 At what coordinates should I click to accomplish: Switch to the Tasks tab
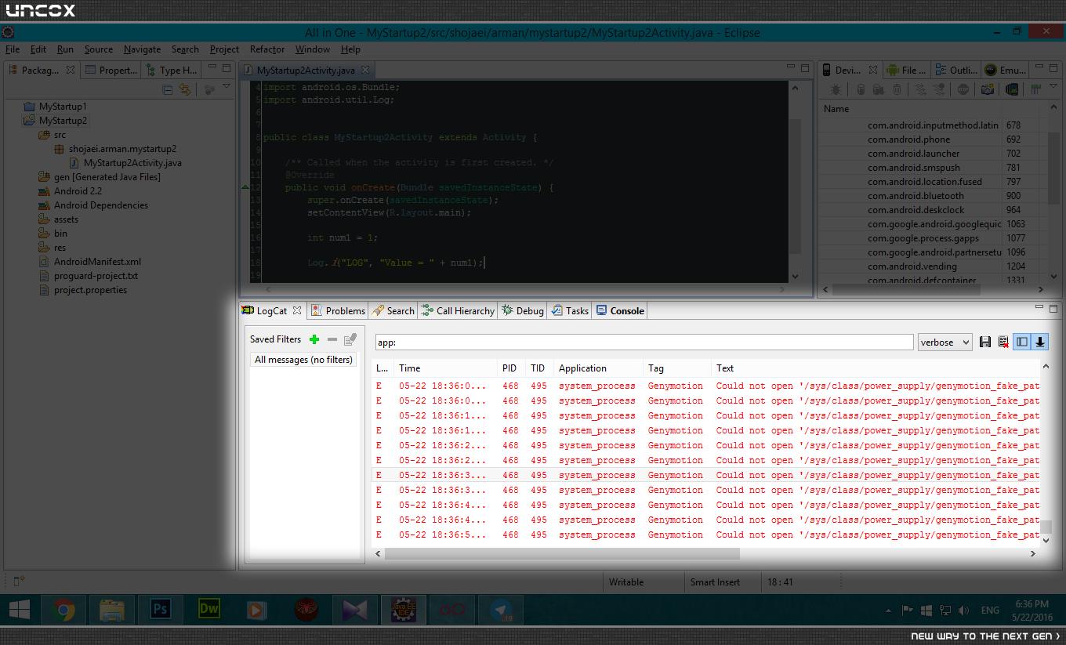(x=570, y=311)
